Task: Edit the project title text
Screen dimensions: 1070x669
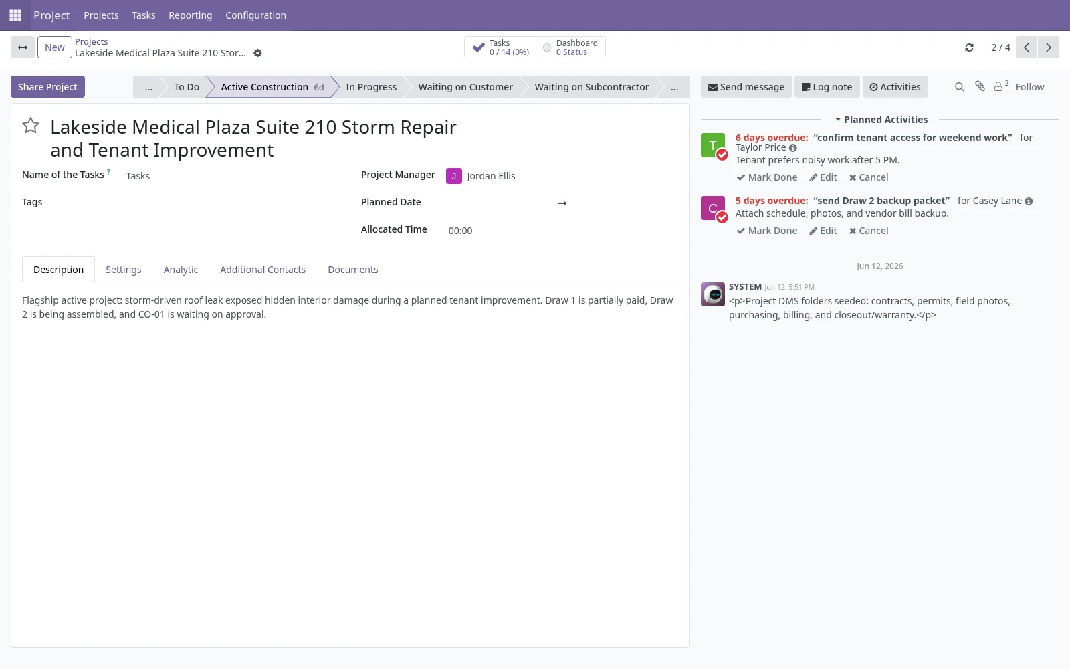Action: (x=253, y=138)
